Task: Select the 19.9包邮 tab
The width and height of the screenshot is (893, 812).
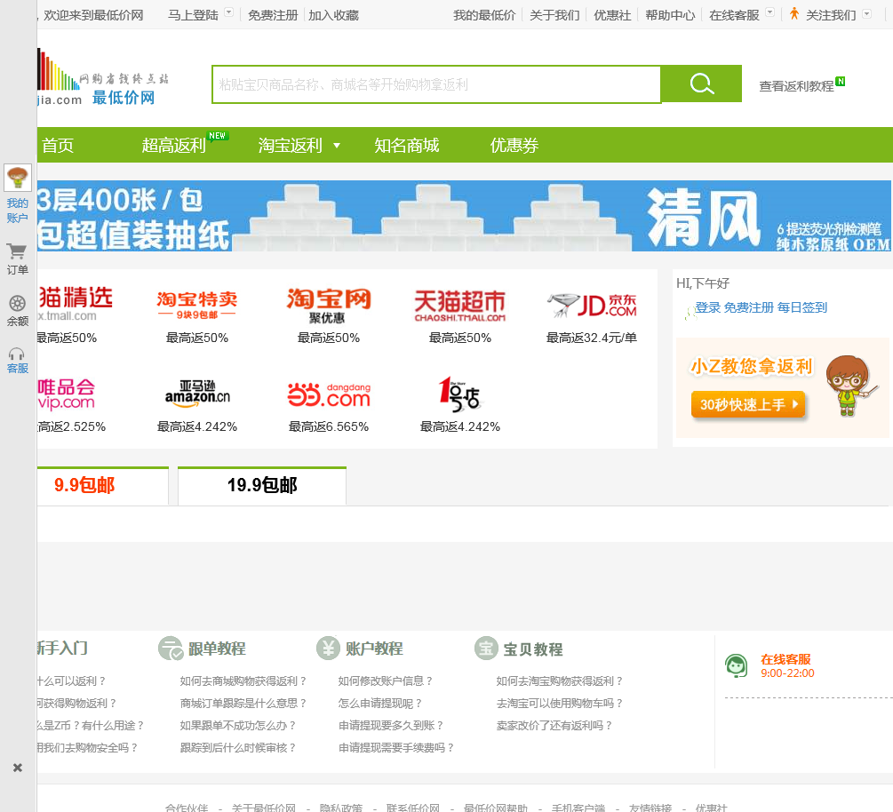Action: [x=262, y=485]
